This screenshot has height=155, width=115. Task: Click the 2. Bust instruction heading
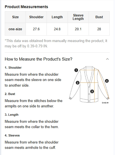coord(10,94)
